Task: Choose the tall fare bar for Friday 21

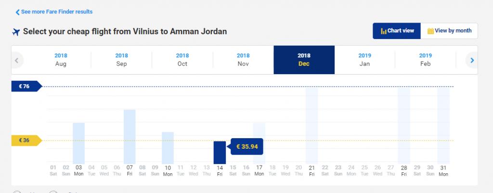Action: coord(312,125)
